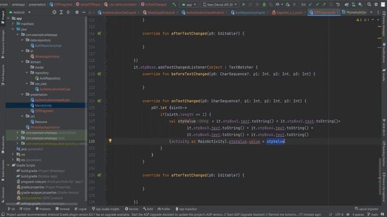The height and width of the screenshot is (217, 387).
Task: Collapse the java folder
Action: tap(13, 30)
